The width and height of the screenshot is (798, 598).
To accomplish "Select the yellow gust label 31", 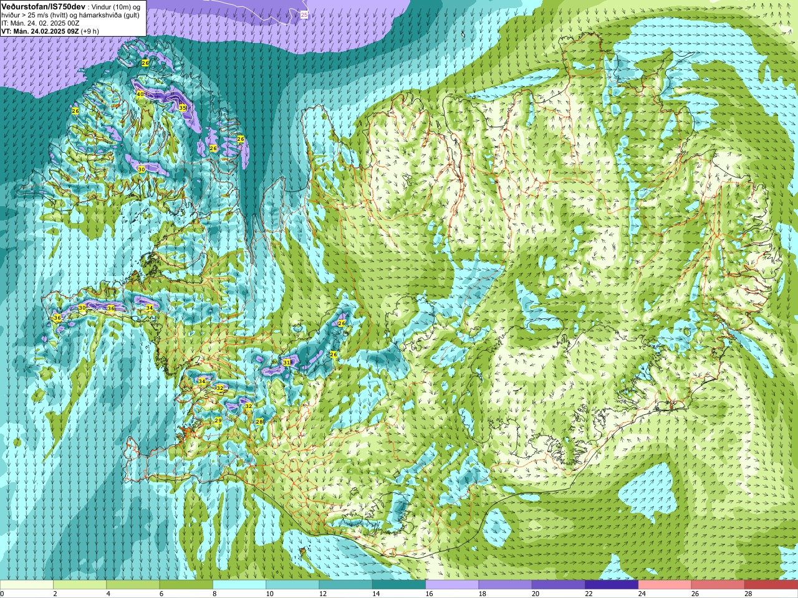I will [287, 362].
